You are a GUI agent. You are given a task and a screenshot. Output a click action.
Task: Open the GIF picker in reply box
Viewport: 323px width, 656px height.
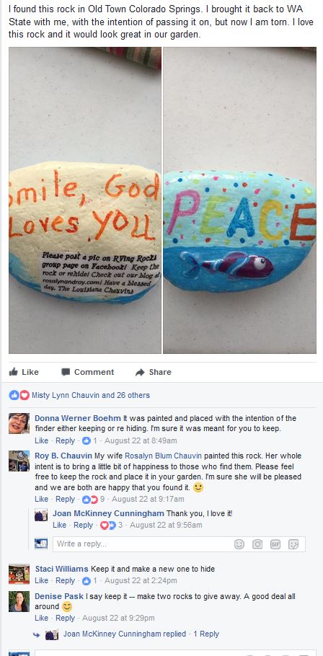[x=275, y=544]
